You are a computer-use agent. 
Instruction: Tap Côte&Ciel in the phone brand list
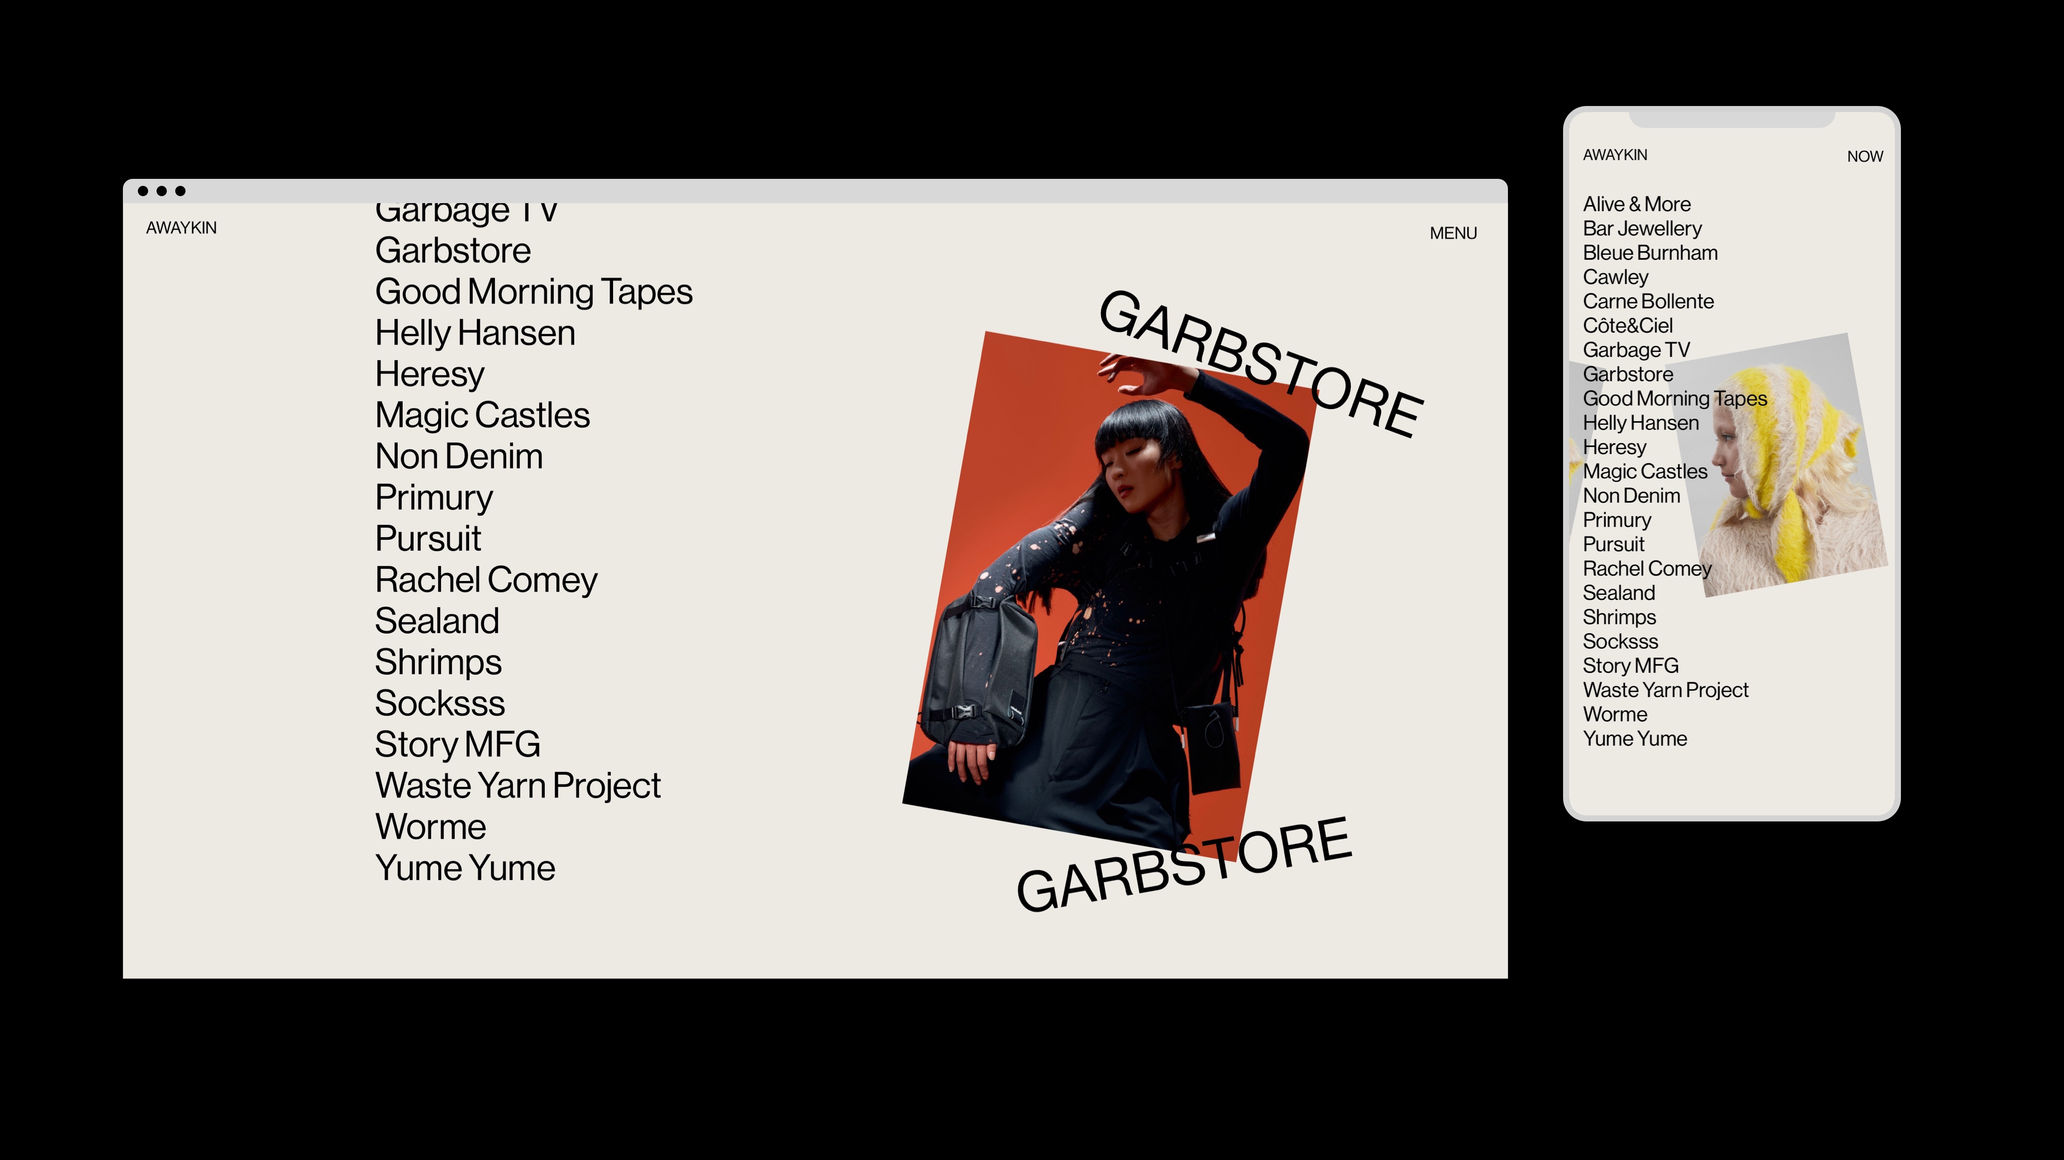(1628, 326)
